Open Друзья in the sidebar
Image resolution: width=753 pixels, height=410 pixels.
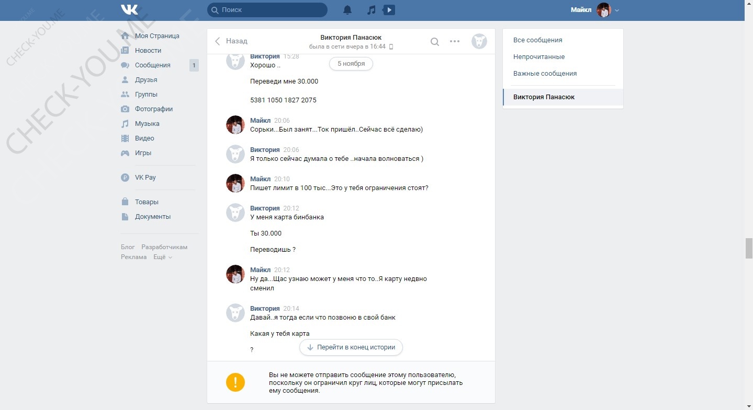(146, 80)
